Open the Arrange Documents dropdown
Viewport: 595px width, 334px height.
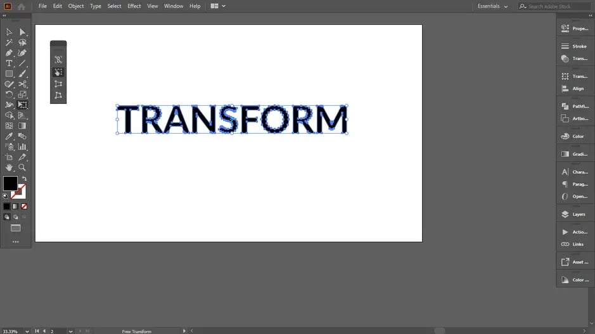click(218, 6)
